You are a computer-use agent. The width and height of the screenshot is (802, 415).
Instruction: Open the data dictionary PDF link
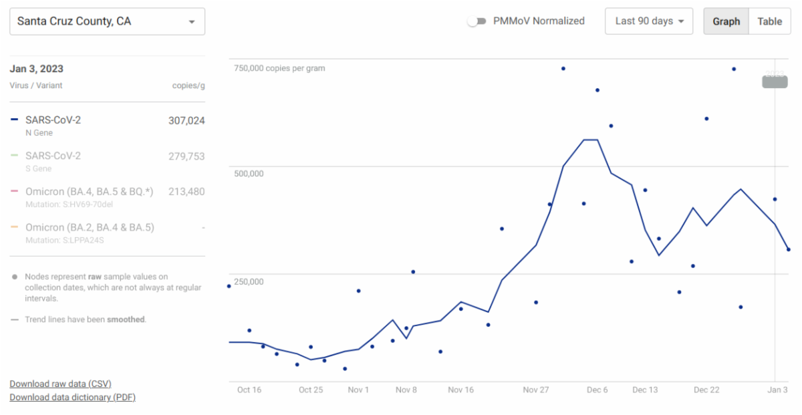(x=72, y=397)
